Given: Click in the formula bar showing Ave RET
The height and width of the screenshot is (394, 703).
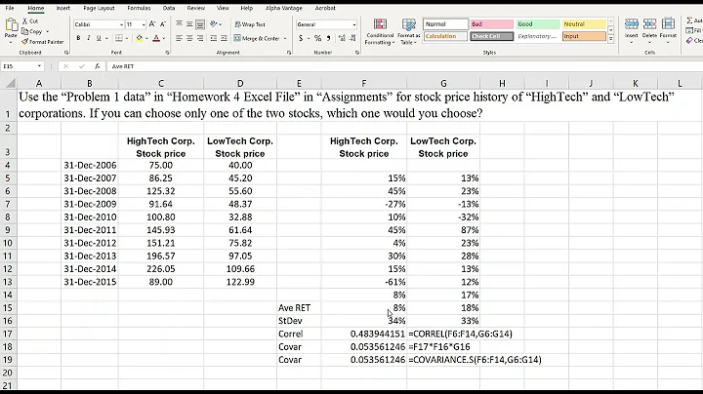Looking at the screenshot, I should click(403, 66).
